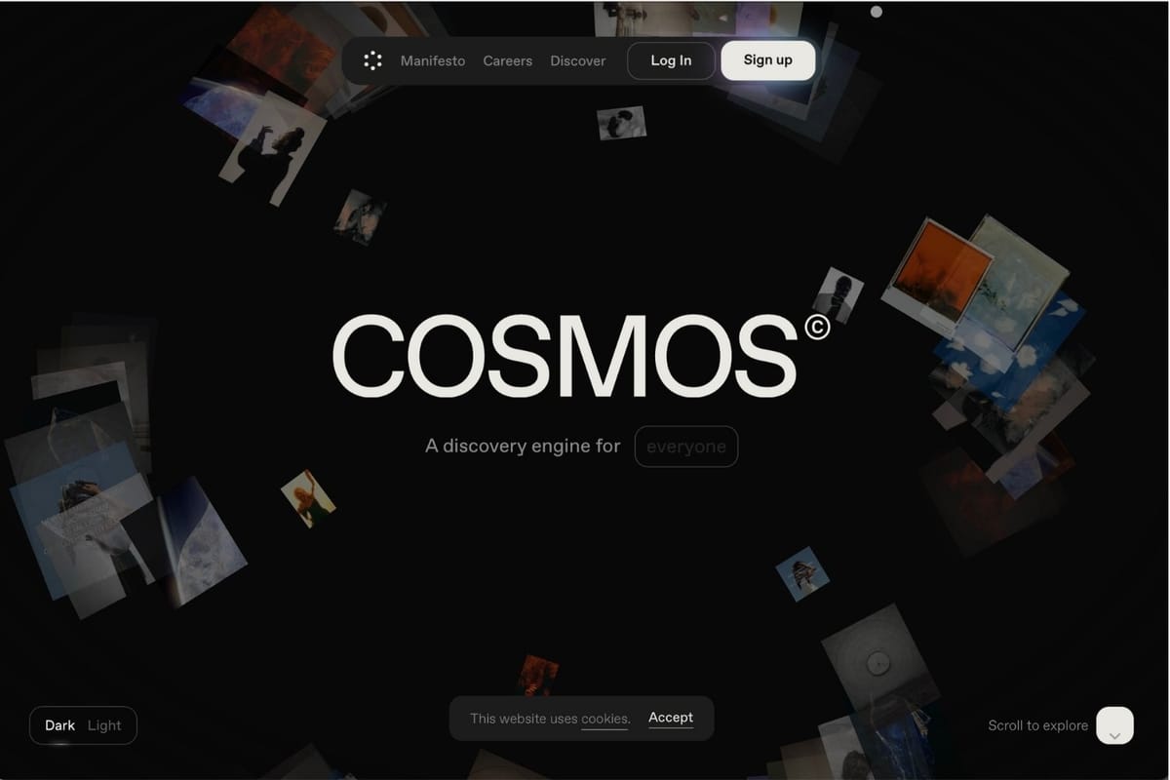Open the cookies policy link
The image size is (1170, 780).
pos(604,719)
